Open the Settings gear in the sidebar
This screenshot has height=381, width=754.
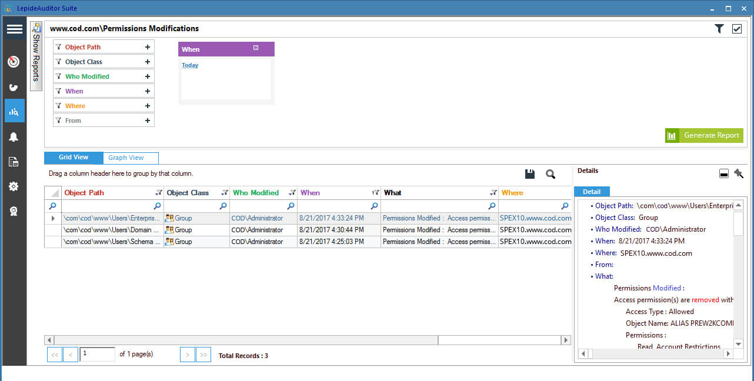click(14, 186)
